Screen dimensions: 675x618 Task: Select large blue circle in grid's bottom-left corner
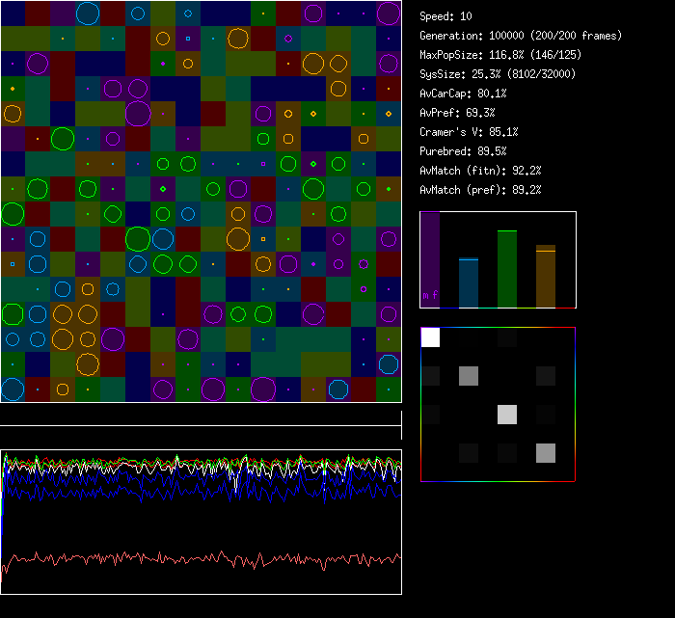(13, 390)
